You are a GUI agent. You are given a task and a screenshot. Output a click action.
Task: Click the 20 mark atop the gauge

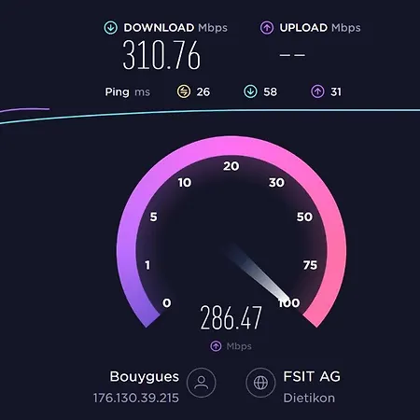click(231, 166)
